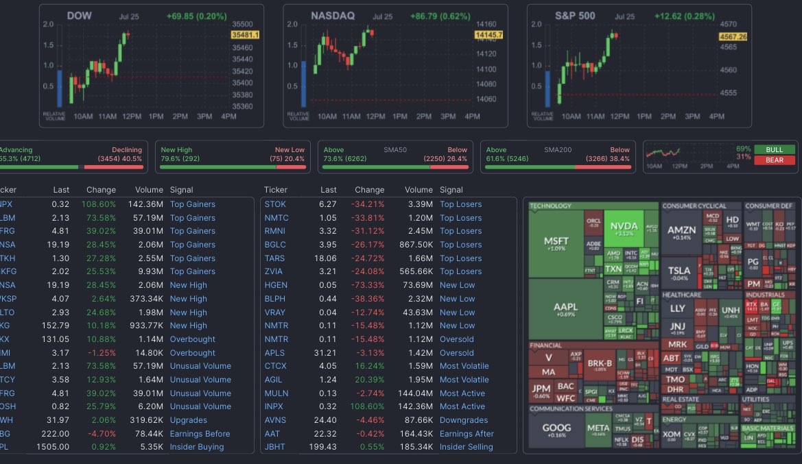Open the AGIL ticker link
This screenshot has height=464, width=802.
(x=274, y=380)
